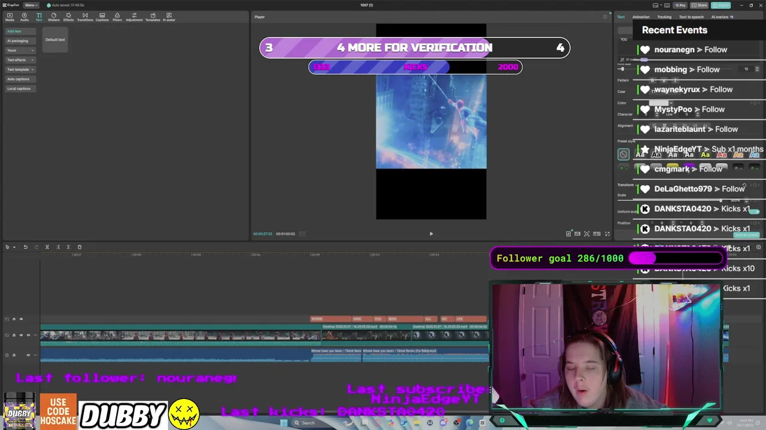Image resolution: width=766 pixels, height=430 pixels.
Task: Select the no-preset style circle icon
Action: (624, 154)
